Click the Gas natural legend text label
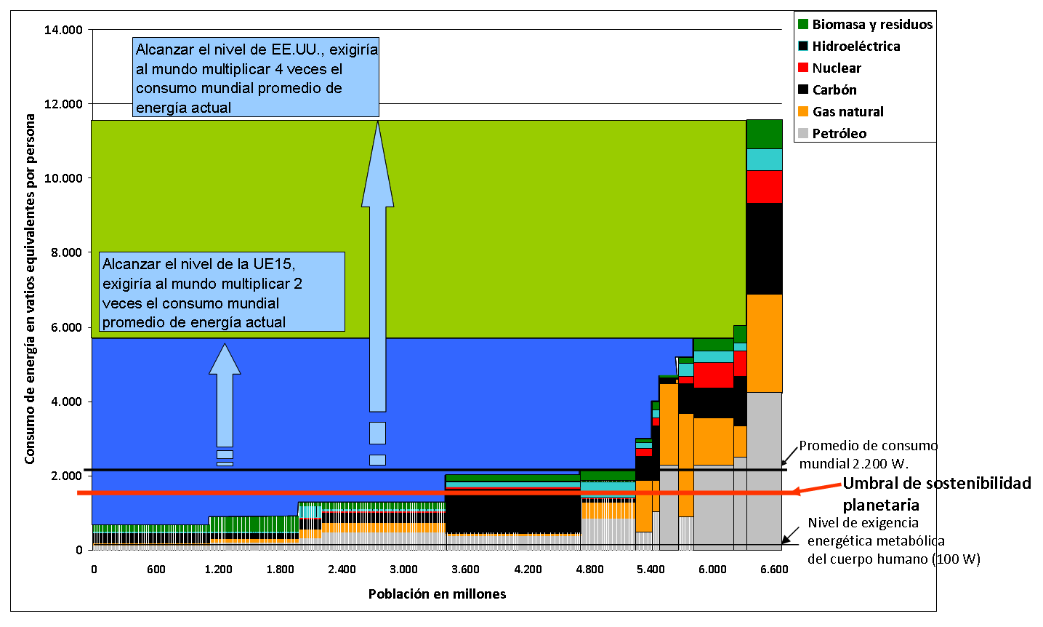The height and width of the screenshot is (627, 1043). pyautogui.click(x=847, y=111)
